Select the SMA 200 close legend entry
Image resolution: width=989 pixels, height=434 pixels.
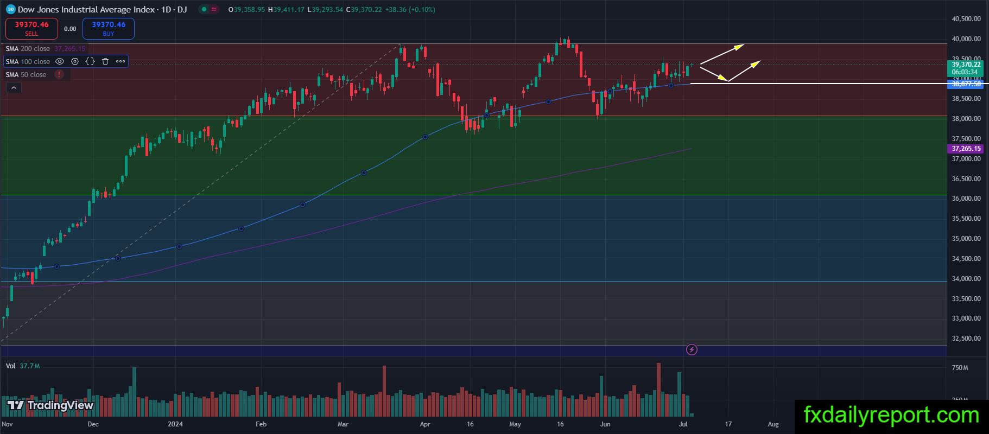pos(28,48)
